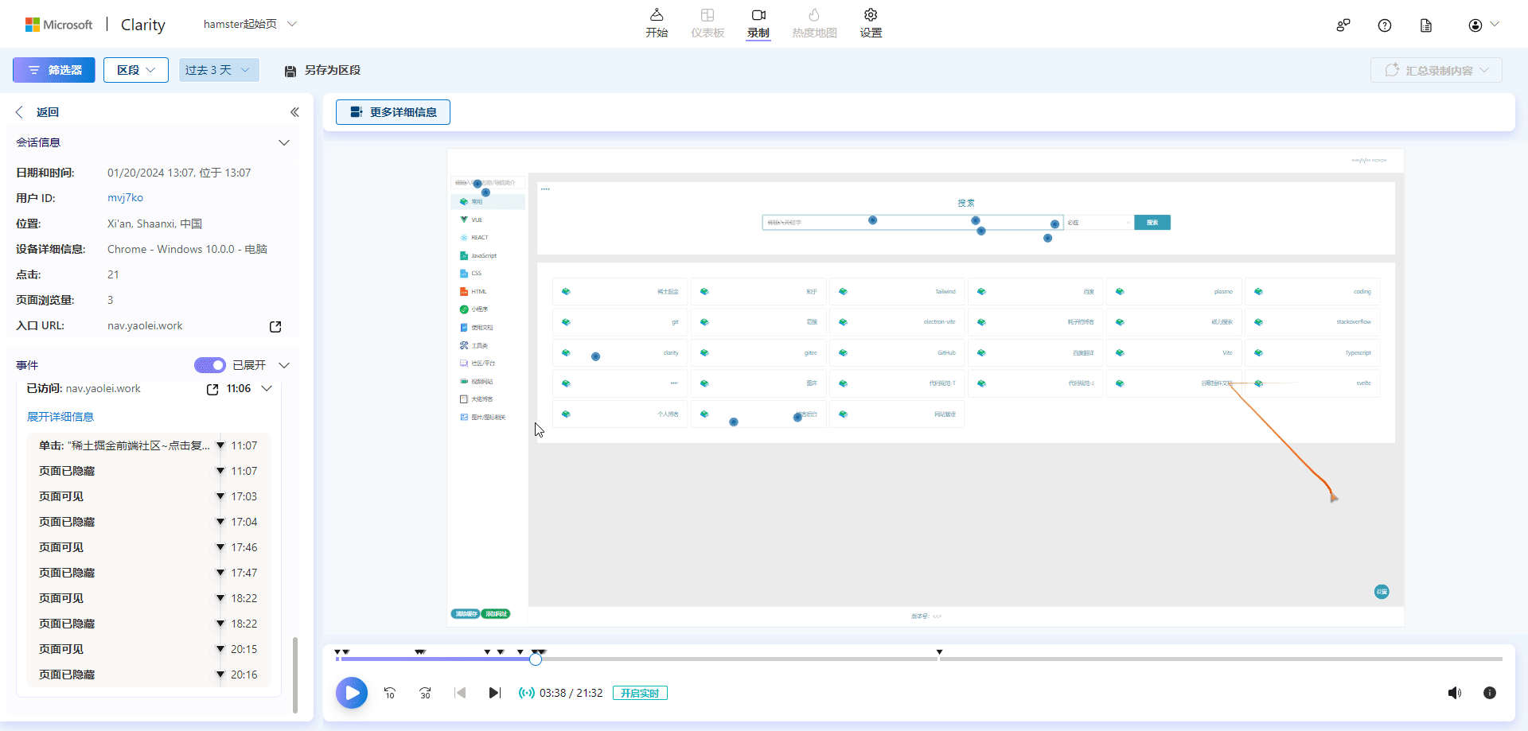Switch to the 仪表板 tab

[707, 22]
